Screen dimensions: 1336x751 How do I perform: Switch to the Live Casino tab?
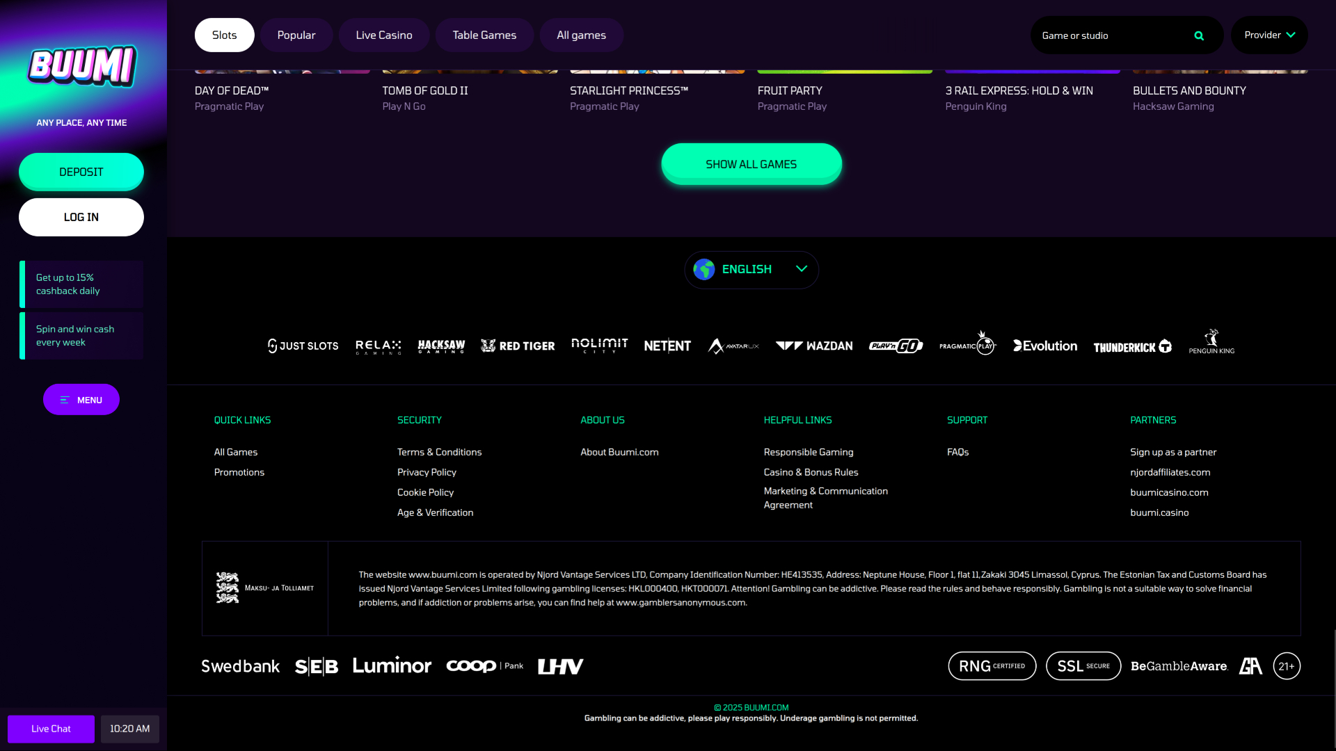(384, 35)
